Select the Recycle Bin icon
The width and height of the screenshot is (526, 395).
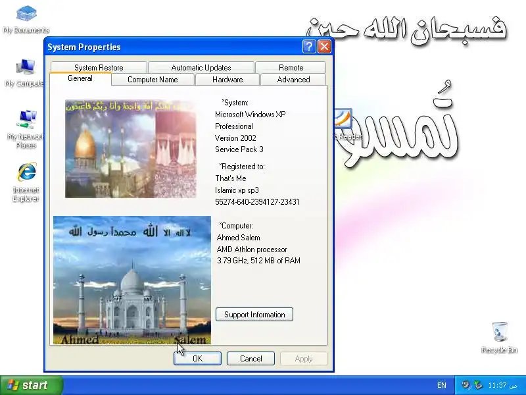499,338
